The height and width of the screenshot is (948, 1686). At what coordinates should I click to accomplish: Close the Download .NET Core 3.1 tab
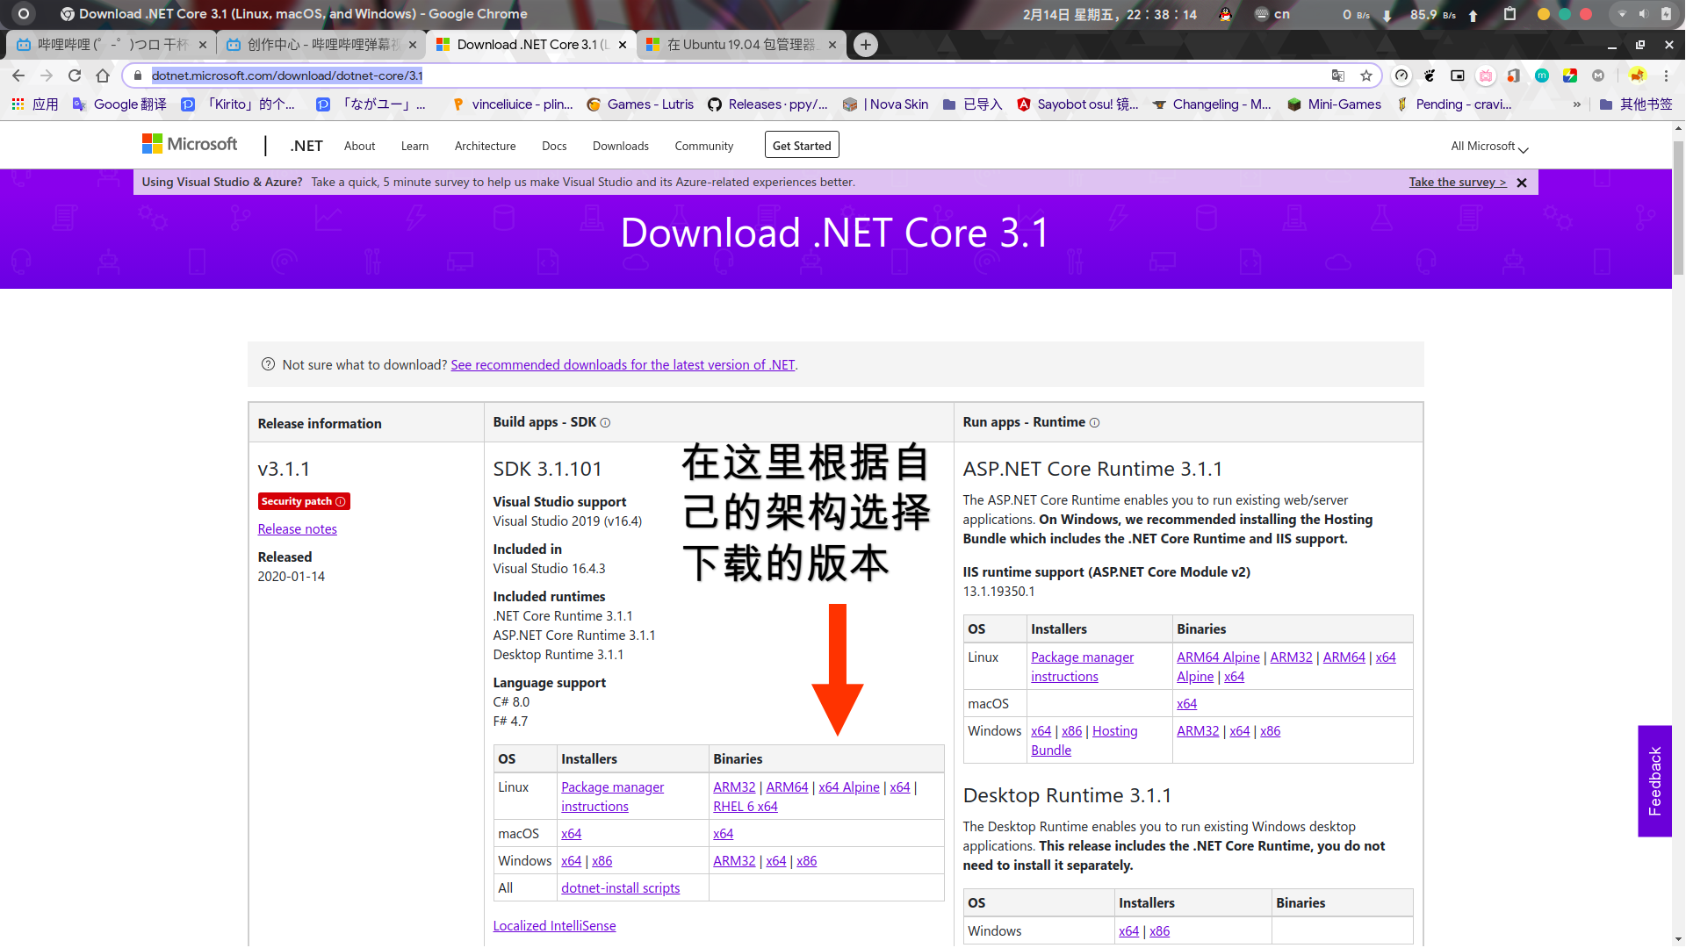623,45
